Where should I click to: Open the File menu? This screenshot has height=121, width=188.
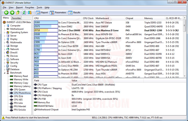[4, 8]
